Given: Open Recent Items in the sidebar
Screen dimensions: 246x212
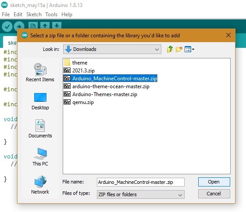Looking at the screenshot, I should pyautogui.click(x=40, y=72).
